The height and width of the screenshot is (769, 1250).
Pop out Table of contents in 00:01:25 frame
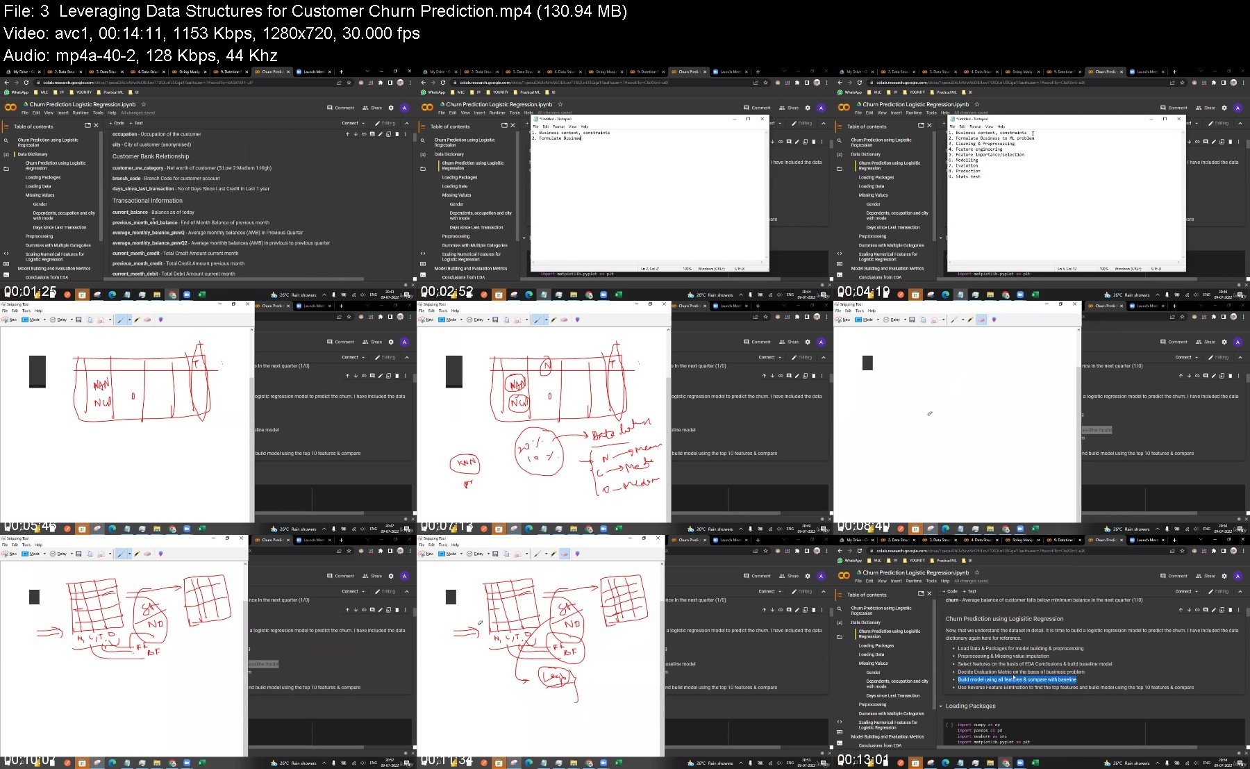pyautogui.click(x=87, y=126)
